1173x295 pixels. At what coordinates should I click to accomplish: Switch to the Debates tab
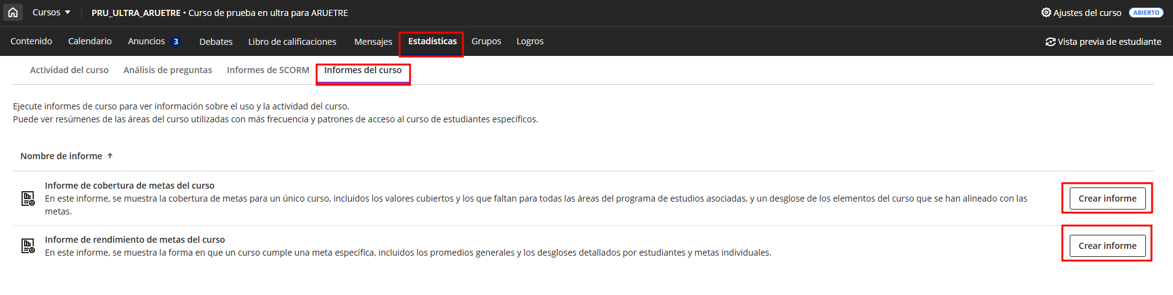pos(216,42)
